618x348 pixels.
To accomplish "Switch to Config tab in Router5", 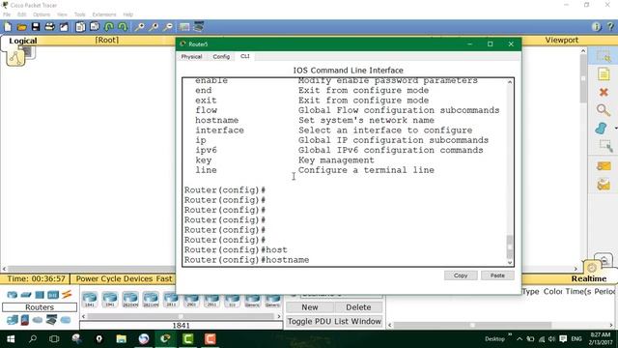I will pyautogui.click(x=221, y=57).
